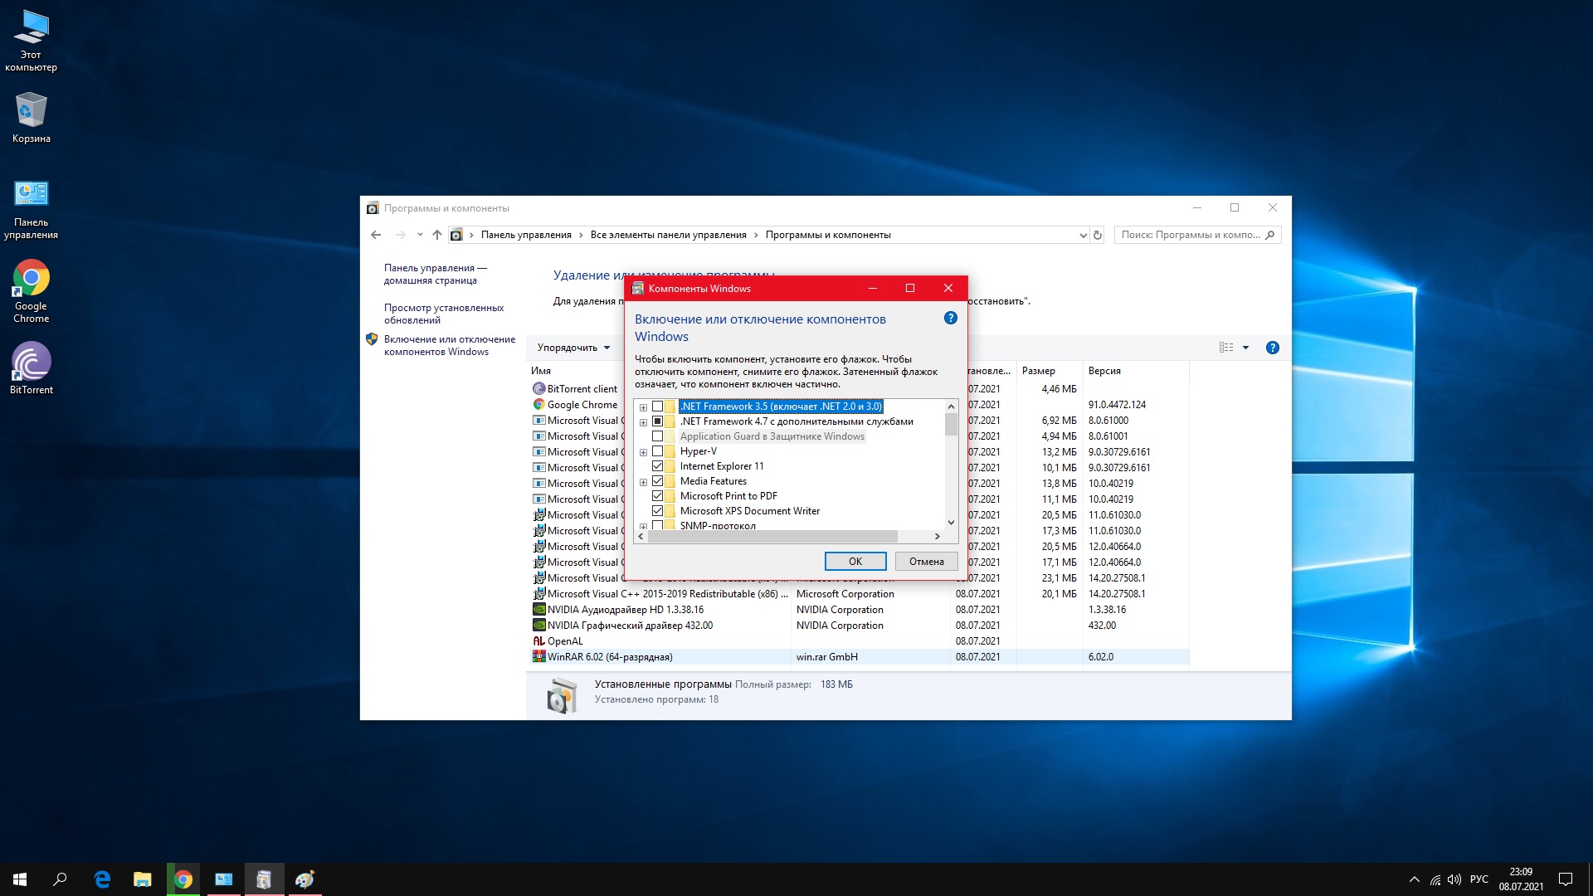This screenshot has height=896, width=1593.
Task: Click All Control Panel Items breadcrumb
Action: coord(669,235)
